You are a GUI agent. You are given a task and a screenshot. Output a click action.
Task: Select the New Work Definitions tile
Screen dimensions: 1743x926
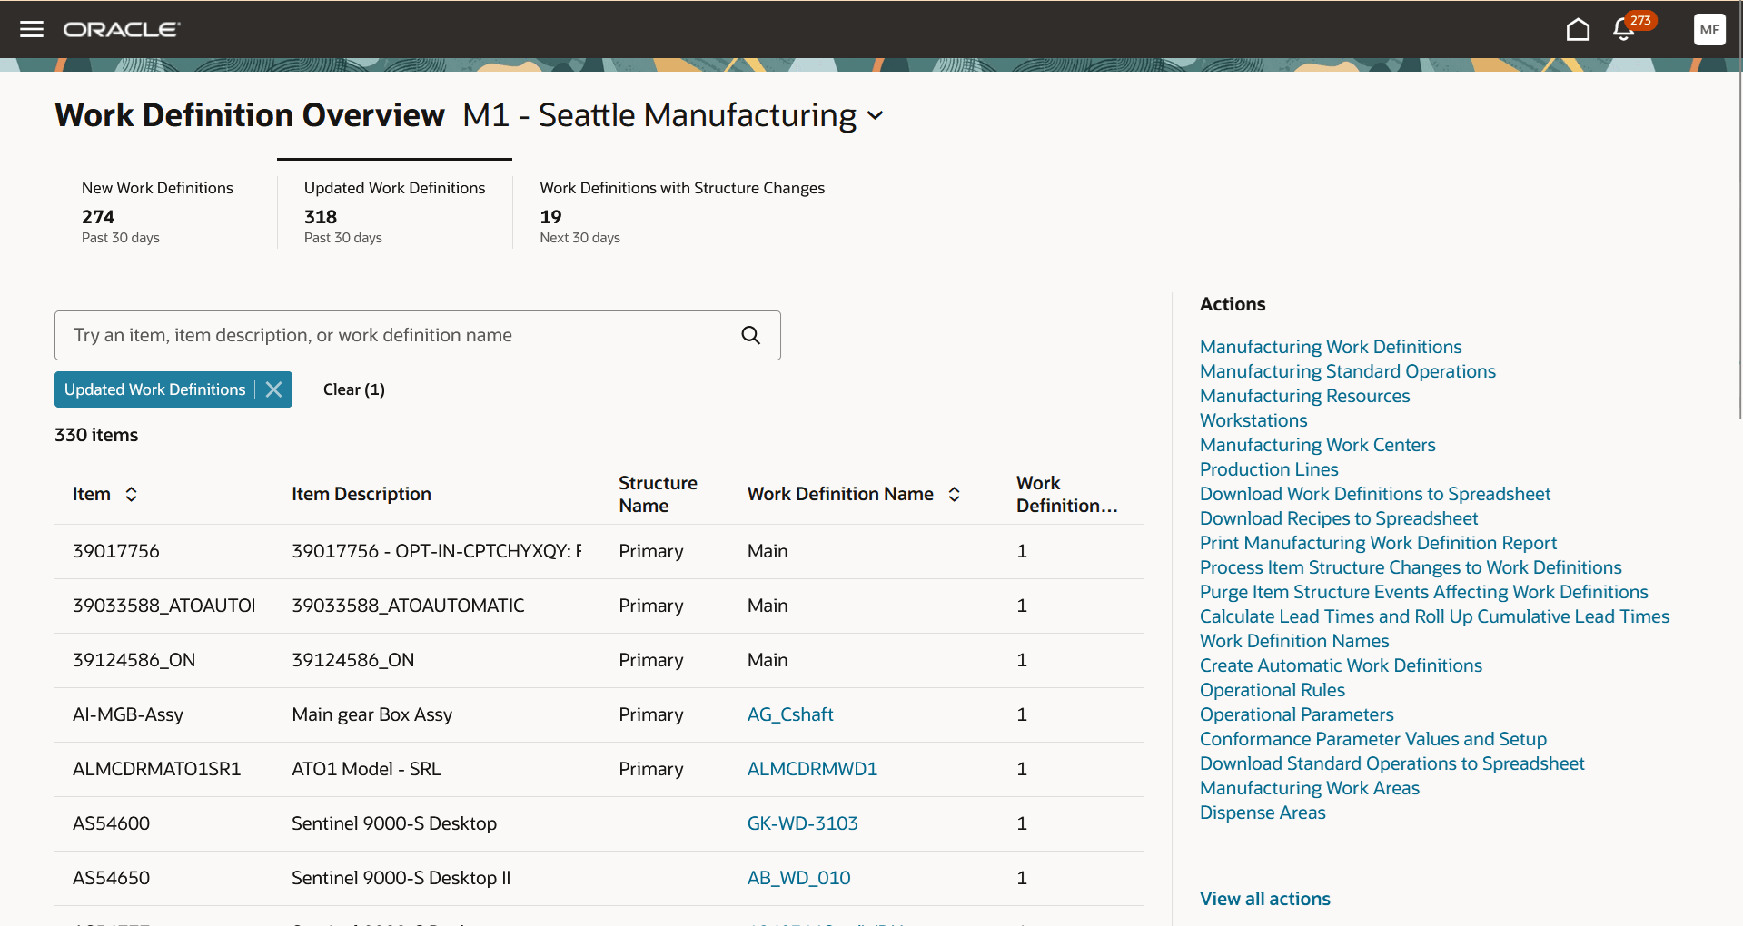coord(157,212)
